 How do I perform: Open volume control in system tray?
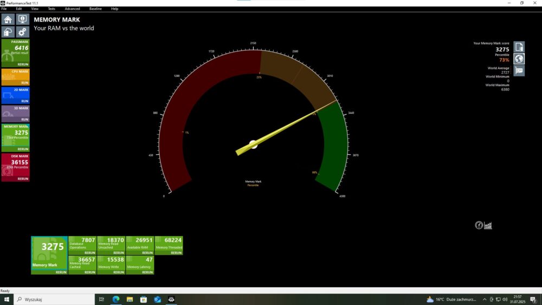(x=505, y=300)
